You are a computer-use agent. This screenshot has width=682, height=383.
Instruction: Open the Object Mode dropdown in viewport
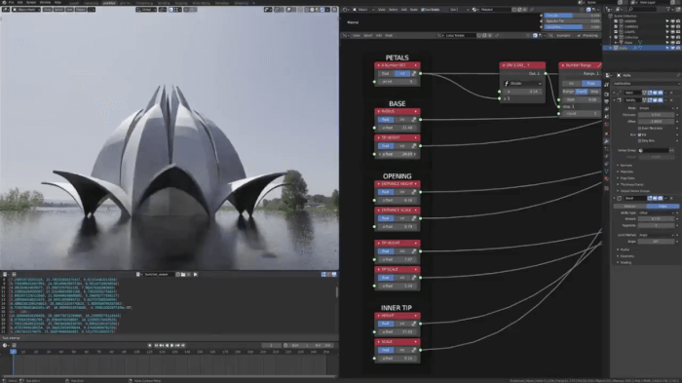pyautogui.click(x=26, y=9)
